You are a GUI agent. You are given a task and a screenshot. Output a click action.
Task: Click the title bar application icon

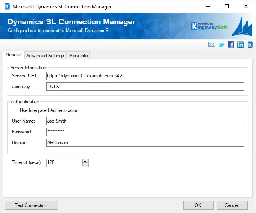7,7
